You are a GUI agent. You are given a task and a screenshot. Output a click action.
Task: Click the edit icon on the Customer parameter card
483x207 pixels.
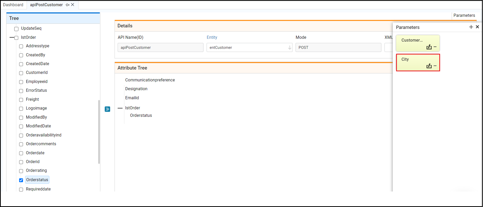click(429, 47)
